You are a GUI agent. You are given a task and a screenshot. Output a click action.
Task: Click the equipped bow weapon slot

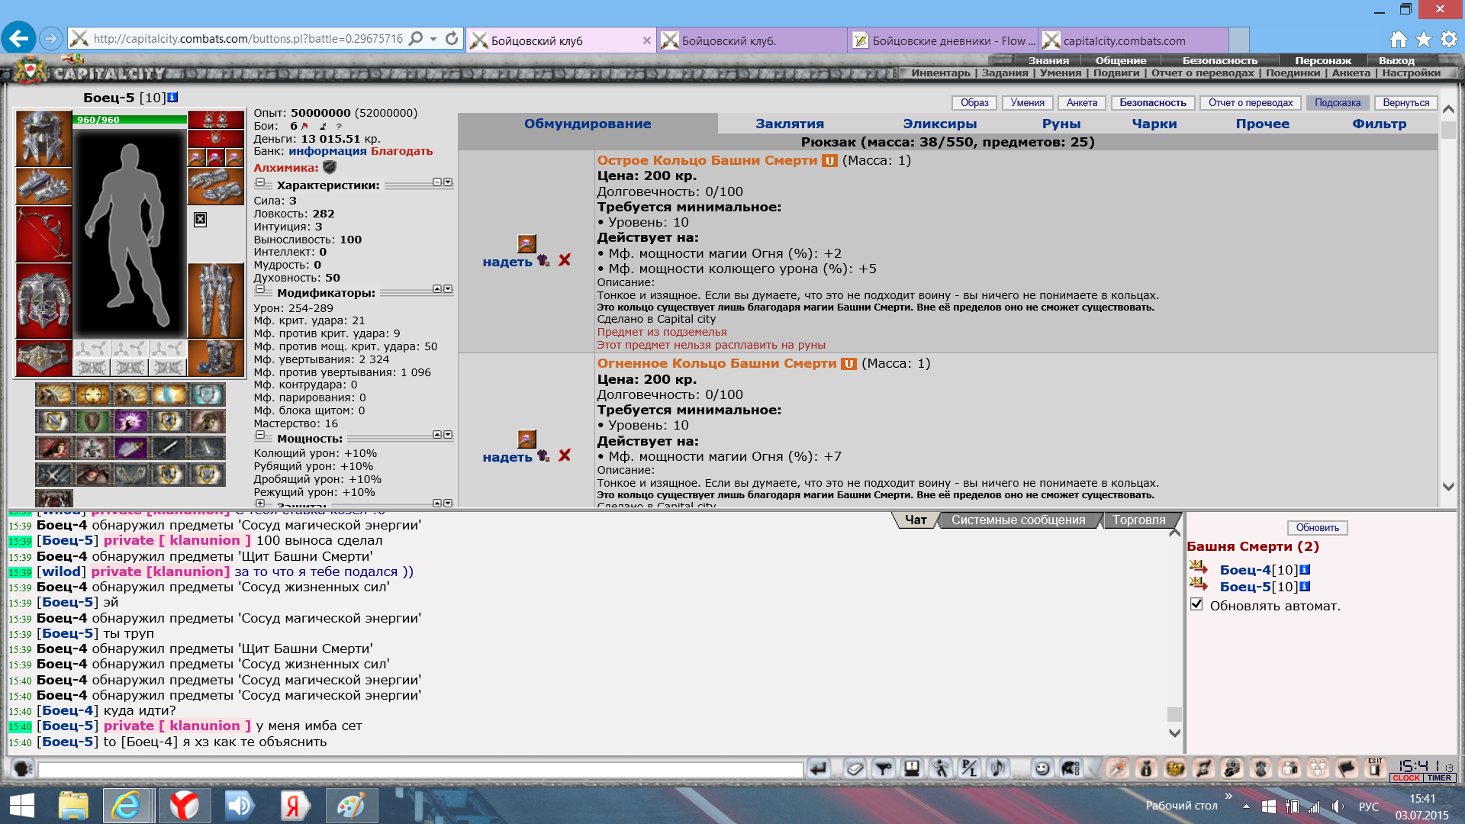coord(43,234)
